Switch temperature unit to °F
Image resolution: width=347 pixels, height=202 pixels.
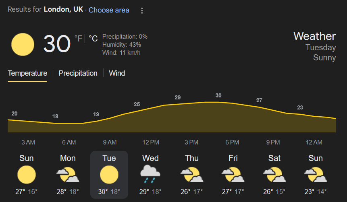[78, 39]
